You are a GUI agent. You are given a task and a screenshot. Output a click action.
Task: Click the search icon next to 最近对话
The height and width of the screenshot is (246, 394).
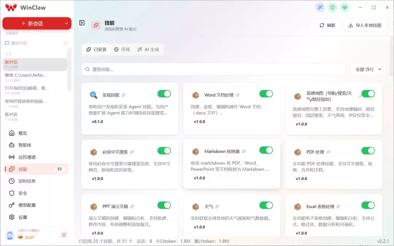(x=65, y=43)
